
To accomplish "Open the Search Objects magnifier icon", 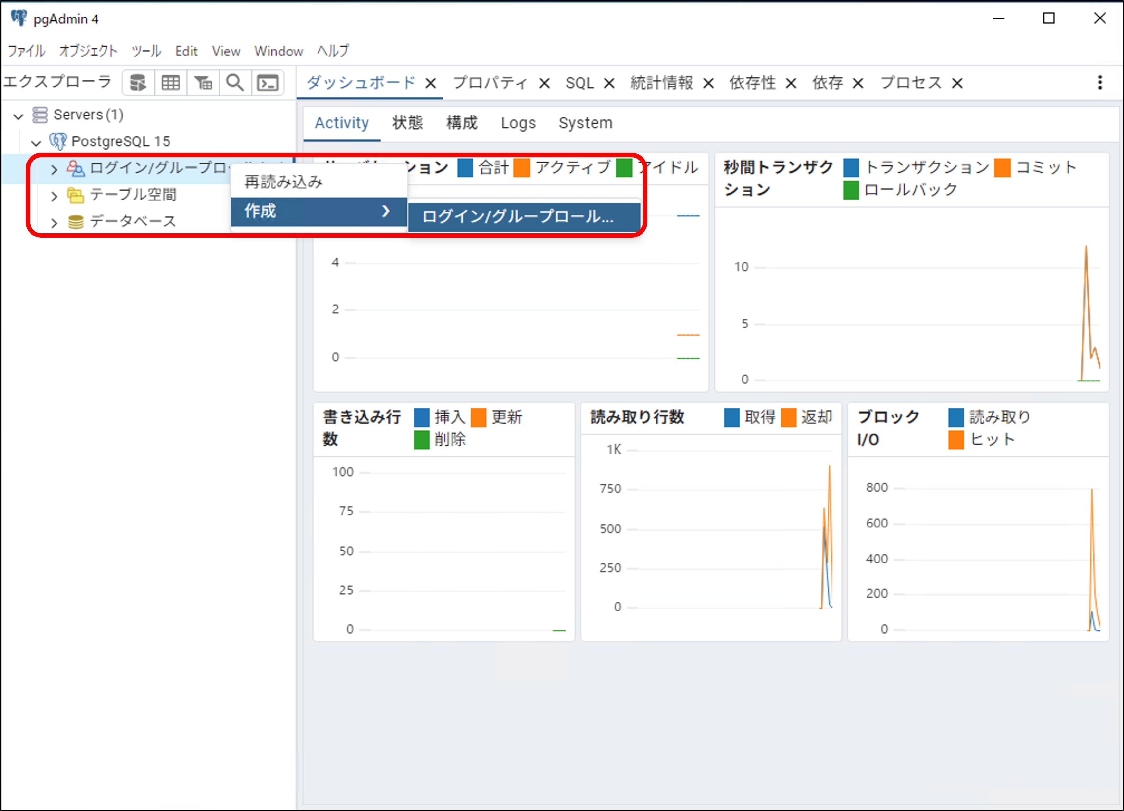I will [x=235, y=83].
